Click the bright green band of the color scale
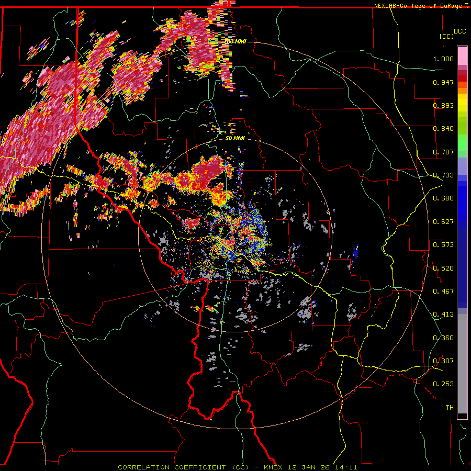The height and width of the screenshot is (471, 471). [462, 143]
